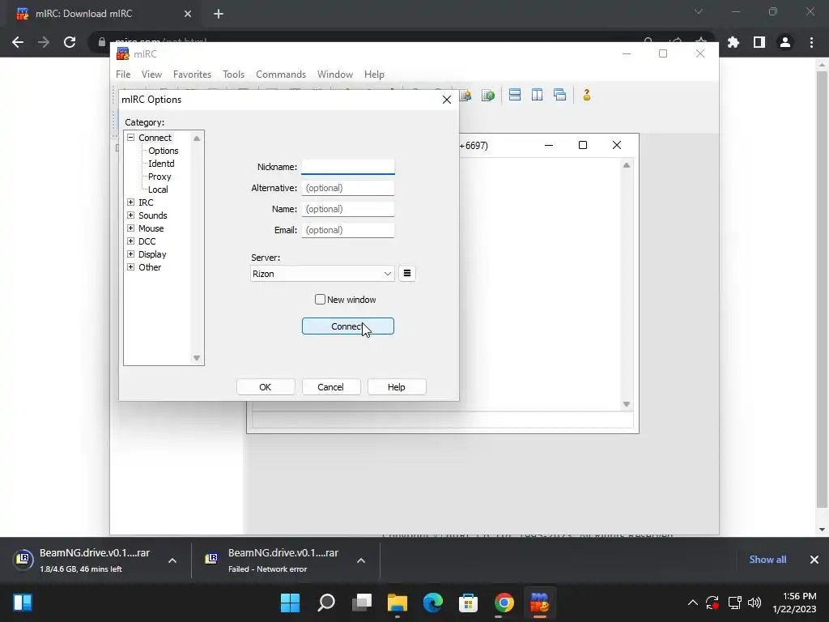
Task: Open the Help menu in mIRC menu bar
Action: pos(374,75)
